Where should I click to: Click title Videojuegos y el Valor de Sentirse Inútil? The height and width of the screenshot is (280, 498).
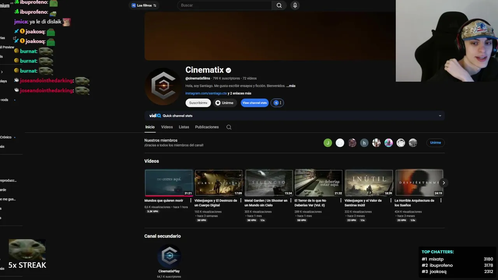[363, 203]
